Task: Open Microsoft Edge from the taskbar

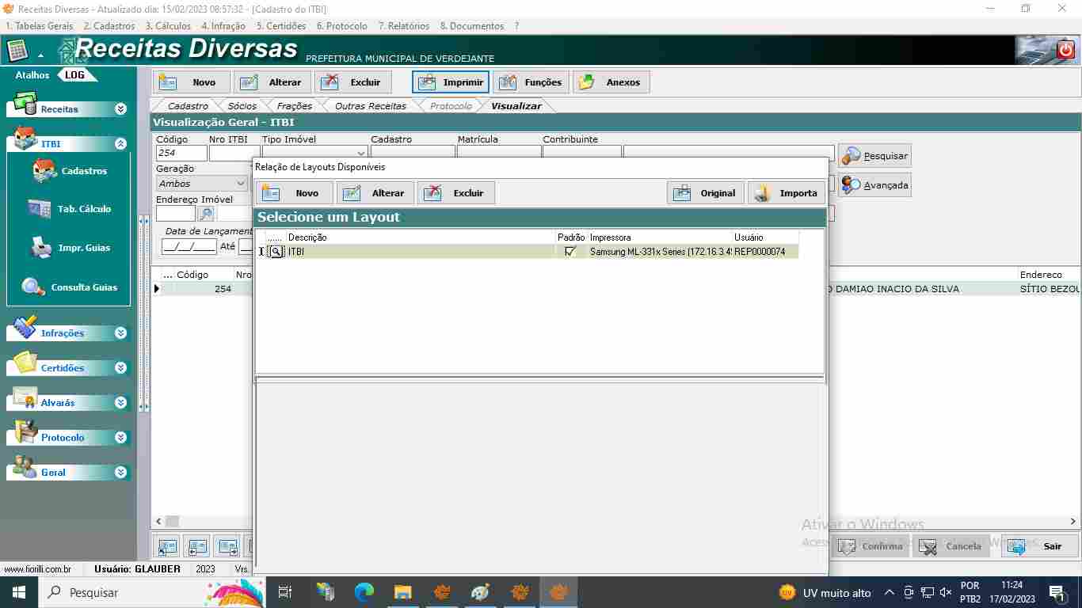Action: [x=364, y=592]
